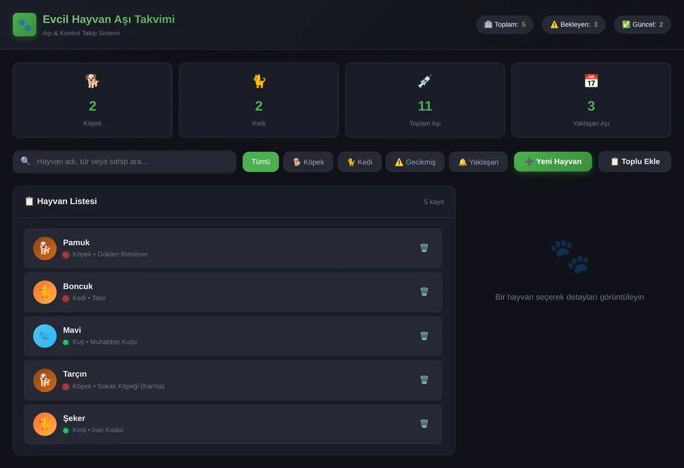684x468 pixels.
Task: Click 'Kedi • İran Kedisi' text
Action: point(98,430)
